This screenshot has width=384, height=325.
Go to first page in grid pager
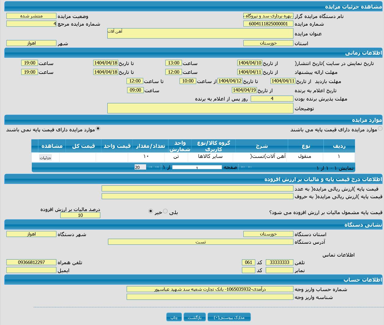click(x=250, y=167)
